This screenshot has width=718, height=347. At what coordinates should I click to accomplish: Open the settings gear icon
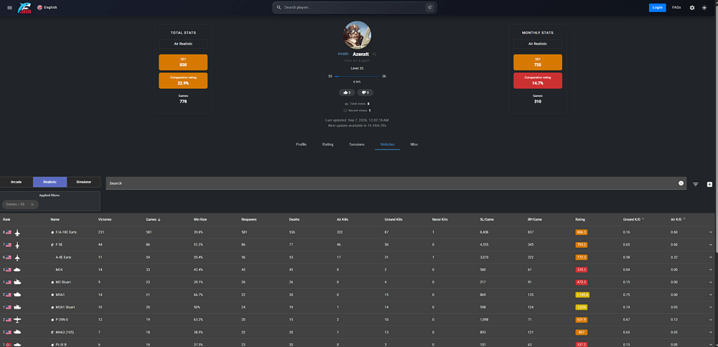click(692, 8)
